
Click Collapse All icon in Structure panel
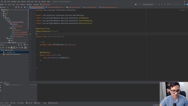[21, 45]
